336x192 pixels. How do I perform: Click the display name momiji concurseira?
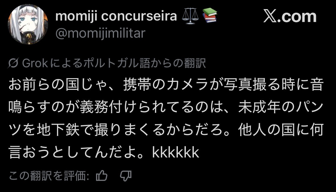116,16
